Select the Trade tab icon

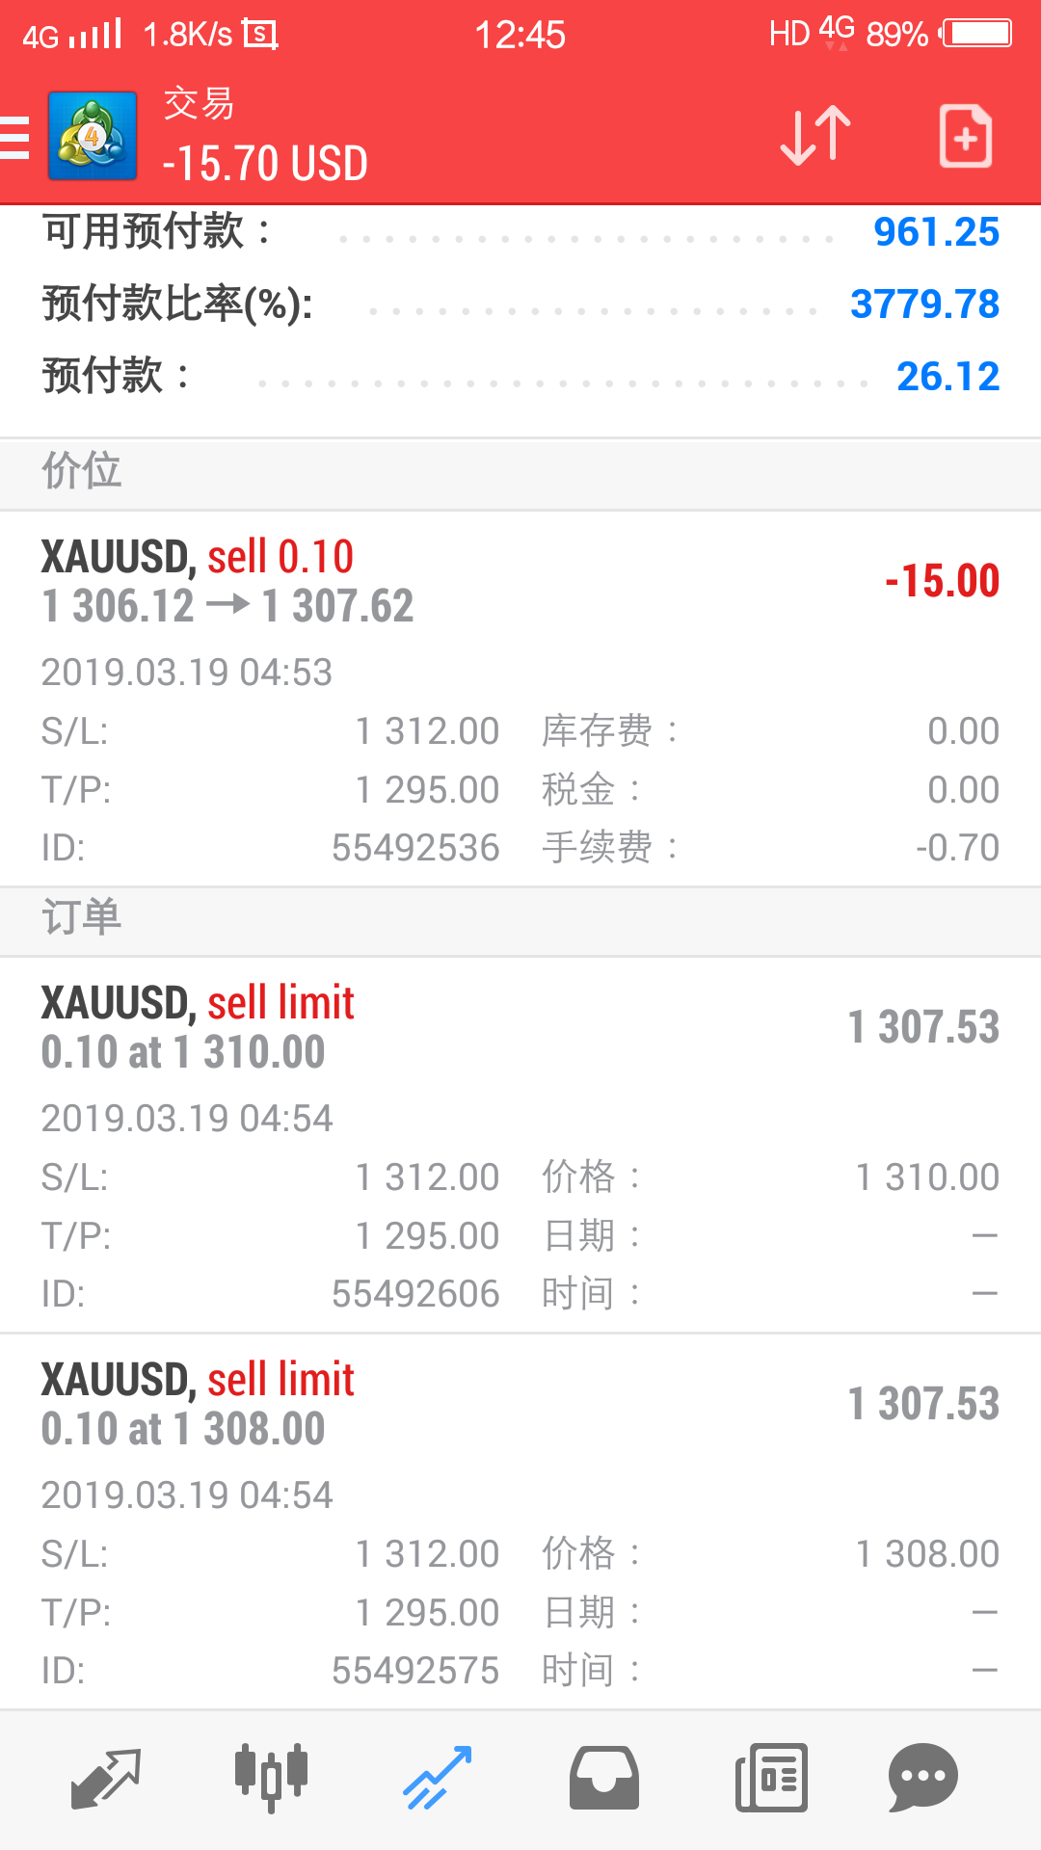[437, 1778]
